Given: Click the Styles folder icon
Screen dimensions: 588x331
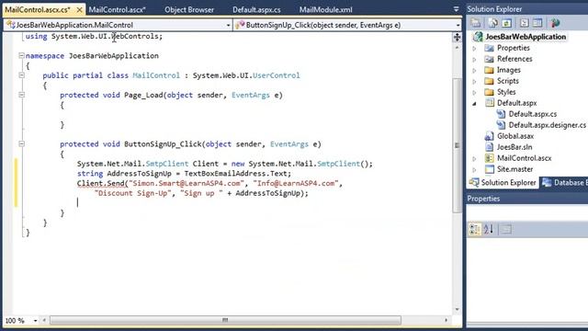Looking at the screenshot, I should (x=489, y=92).
